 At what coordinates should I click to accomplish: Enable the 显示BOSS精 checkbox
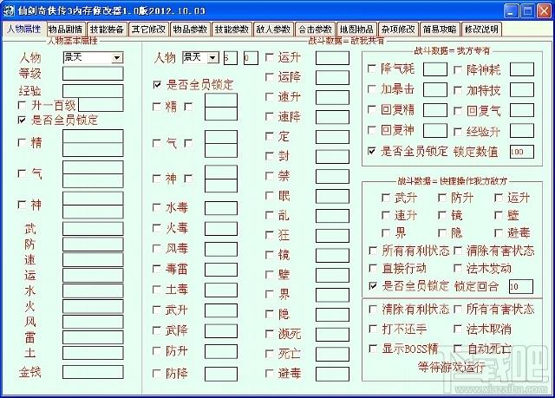[x=372, y=349]
